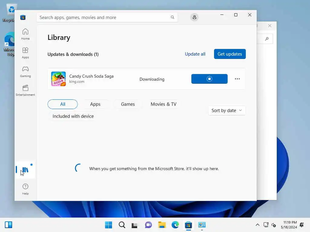
Task: Click Update all link
Action: click(195, 54)
